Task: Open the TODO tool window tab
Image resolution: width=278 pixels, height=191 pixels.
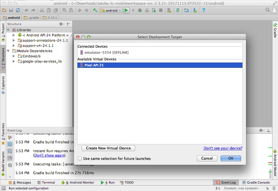Action: (127, 182)
